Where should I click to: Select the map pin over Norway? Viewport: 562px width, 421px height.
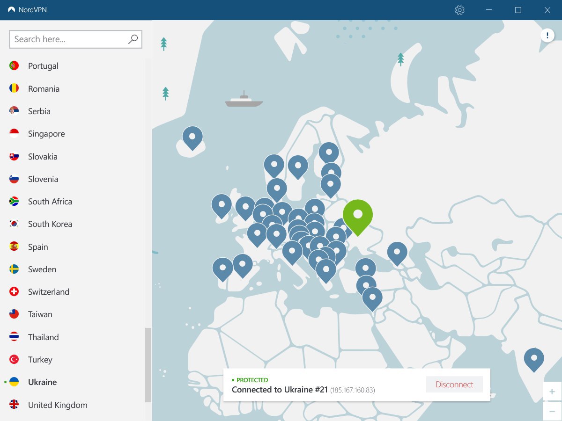tap(274, 167)
